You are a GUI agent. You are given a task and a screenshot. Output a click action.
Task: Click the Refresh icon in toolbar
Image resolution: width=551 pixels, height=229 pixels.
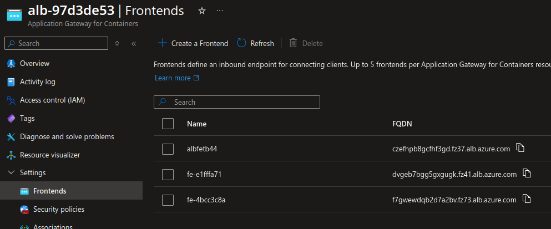tap(242, 43)
